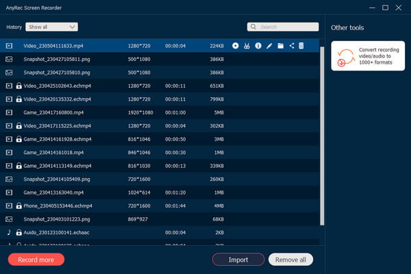Minimize the AnyRec Screen Recorder window

(372, 8)
